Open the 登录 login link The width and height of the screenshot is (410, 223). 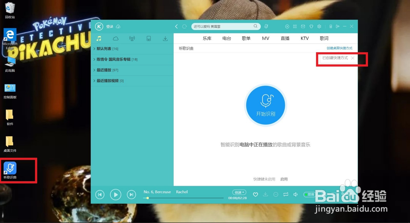tap(110, 27)
